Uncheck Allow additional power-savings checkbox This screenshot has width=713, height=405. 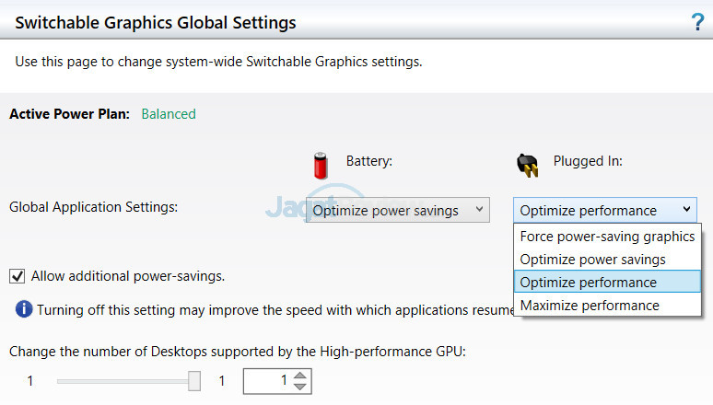point(17,275)
